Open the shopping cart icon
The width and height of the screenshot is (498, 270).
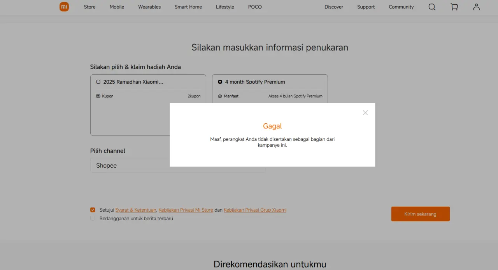click(x=454, y=7)
